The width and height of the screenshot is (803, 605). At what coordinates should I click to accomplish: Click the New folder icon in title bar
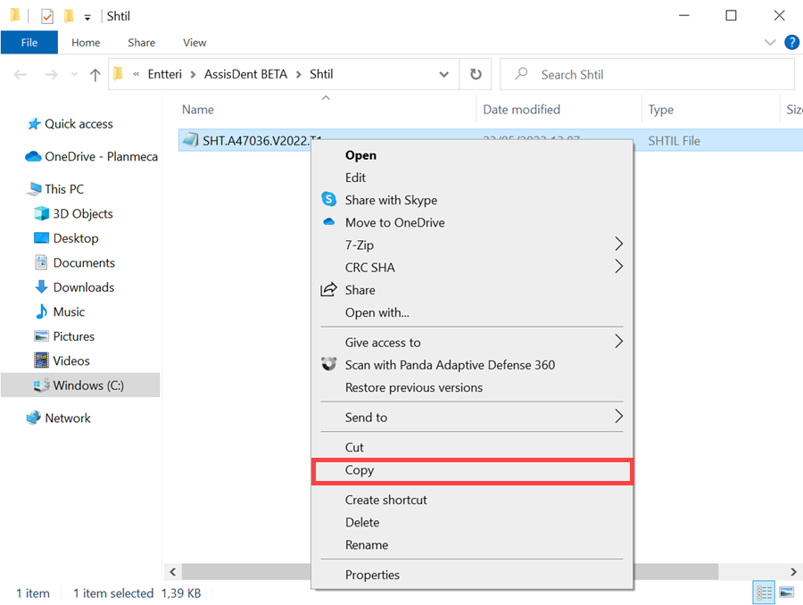(69, 16)
